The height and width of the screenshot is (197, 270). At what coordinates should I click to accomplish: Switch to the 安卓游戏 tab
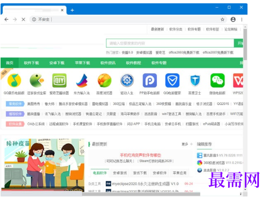(120, 173)
